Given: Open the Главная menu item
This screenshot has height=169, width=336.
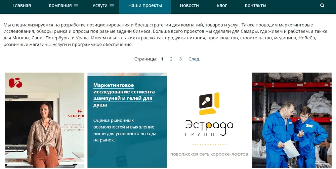Looking at the screenshot, I should (x=22, y=6).
